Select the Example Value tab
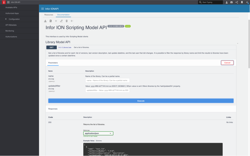The image size is (250, 156). 89,141
